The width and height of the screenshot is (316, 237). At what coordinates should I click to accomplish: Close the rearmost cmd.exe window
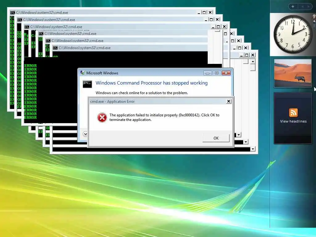click(210, 12)
